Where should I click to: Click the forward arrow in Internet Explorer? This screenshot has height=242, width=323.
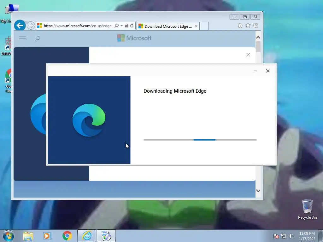click(x=31, y=26)
